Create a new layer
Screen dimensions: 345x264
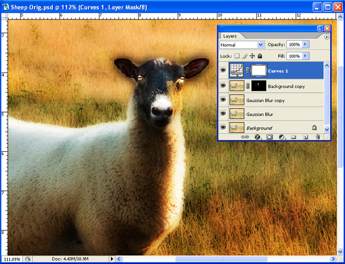tap(305, 137)
